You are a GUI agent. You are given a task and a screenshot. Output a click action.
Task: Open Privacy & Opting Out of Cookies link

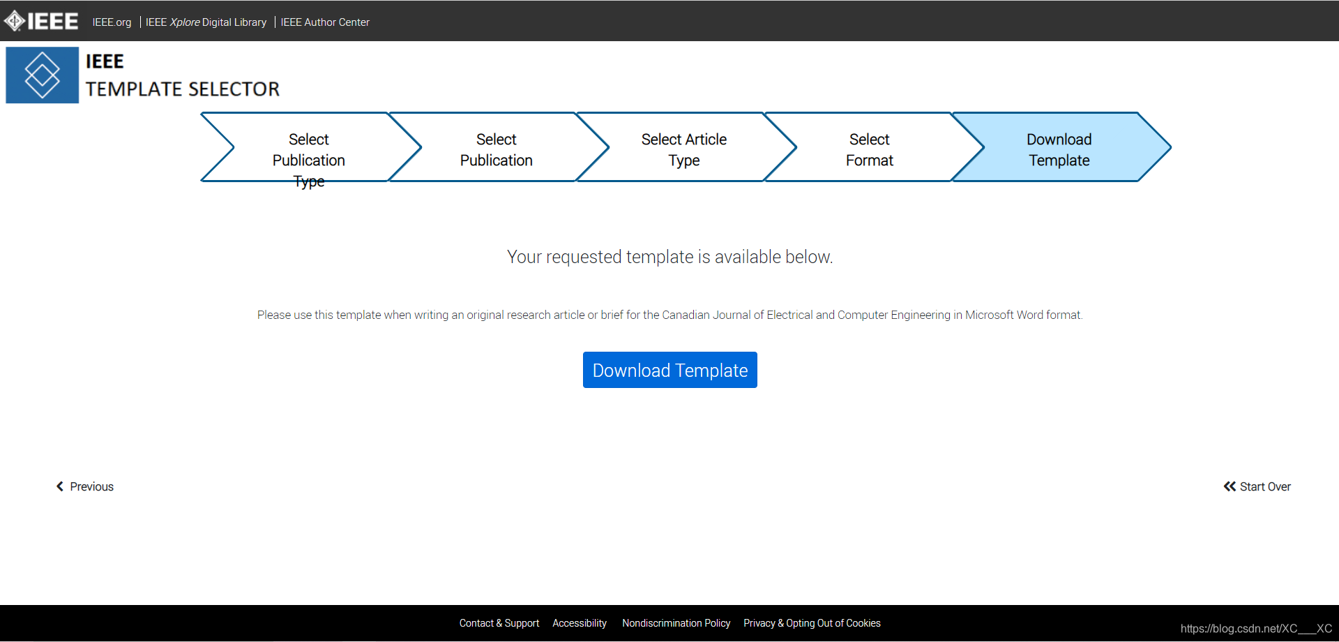(812, 623)
